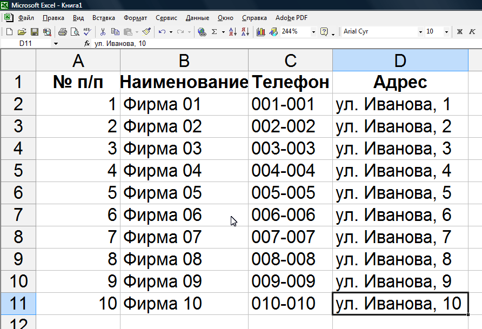Insert a hyperlink with the globe icon
The image size is (482, 329).
202,32
